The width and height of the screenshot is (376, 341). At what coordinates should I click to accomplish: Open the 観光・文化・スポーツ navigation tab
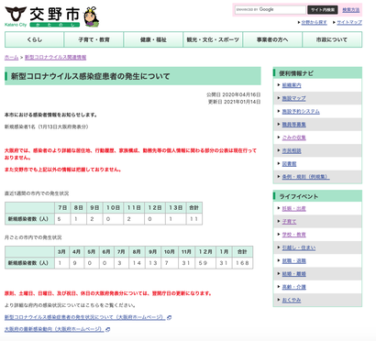213,39
